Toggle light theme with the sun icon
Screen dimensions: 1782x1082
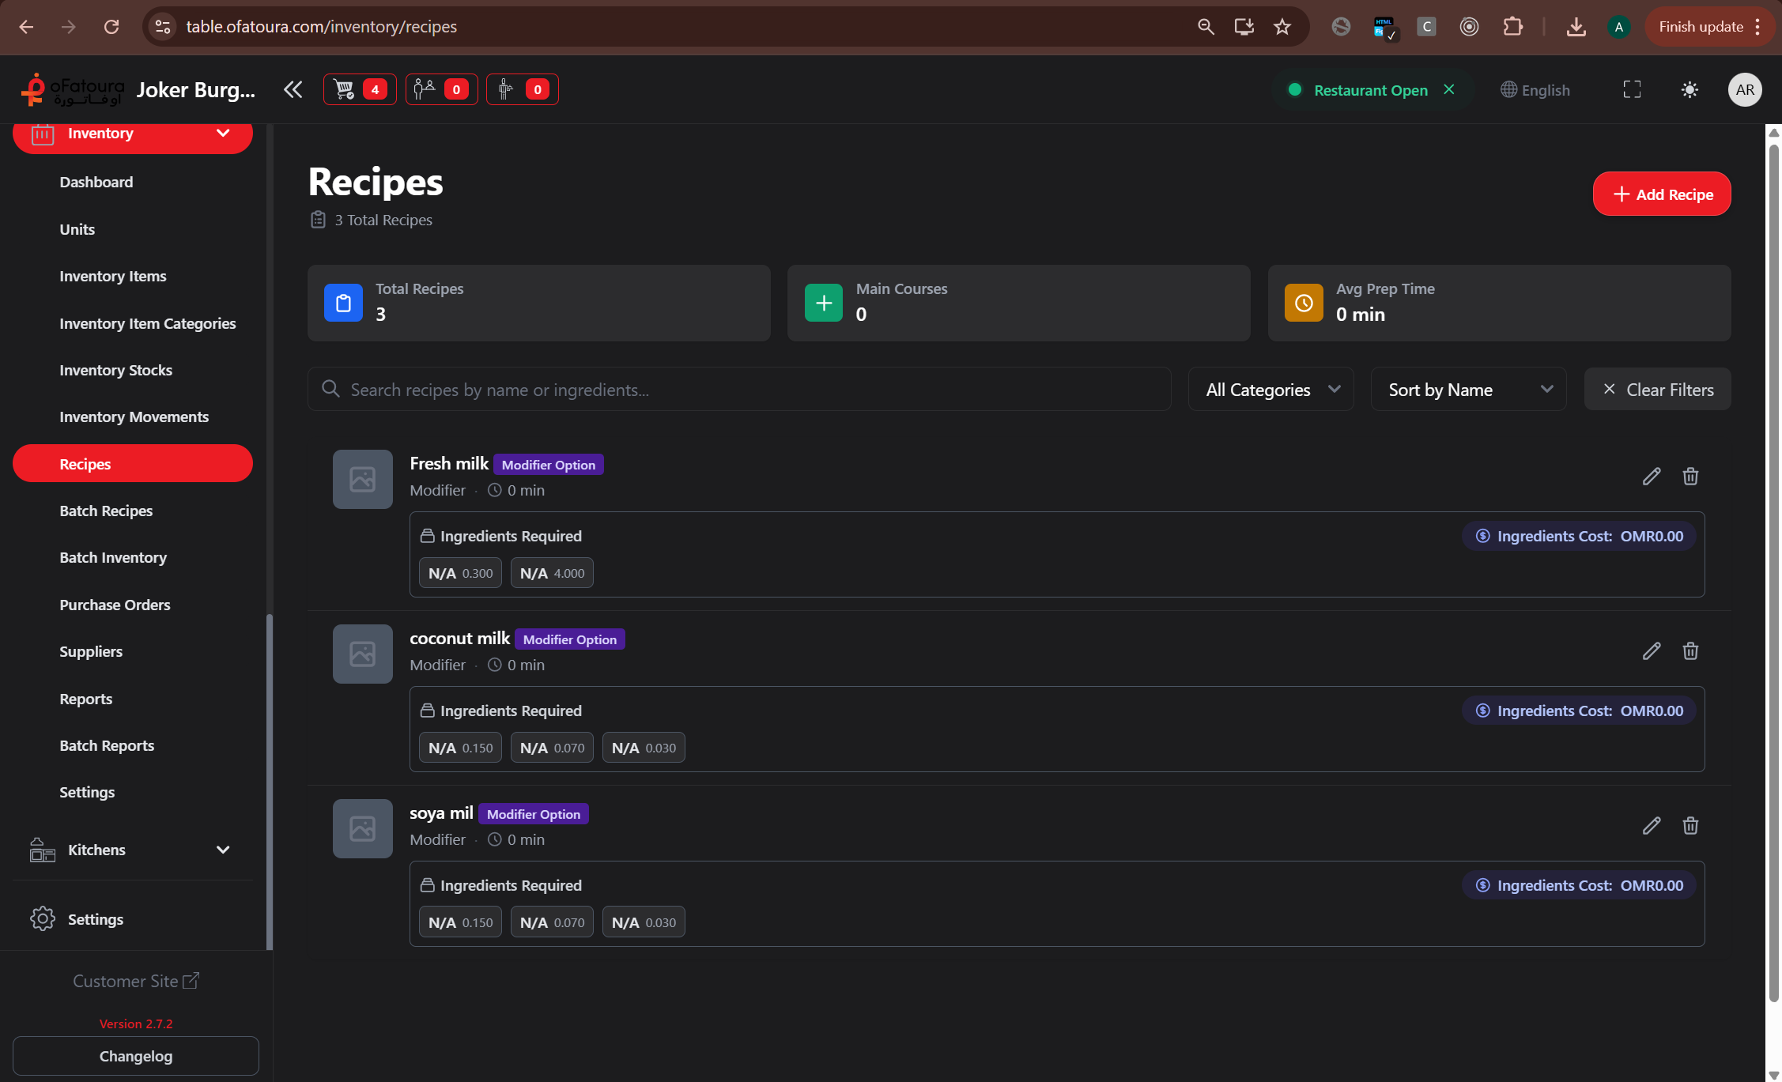coord(1690,89)
